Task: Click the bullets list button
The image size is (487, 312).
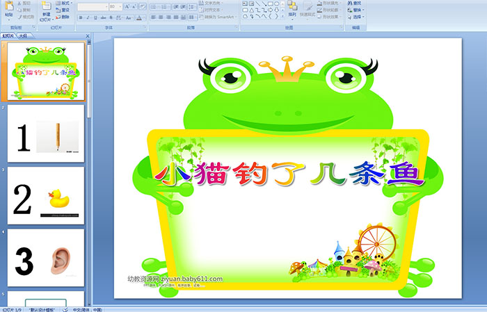Action: click(154, 6)
